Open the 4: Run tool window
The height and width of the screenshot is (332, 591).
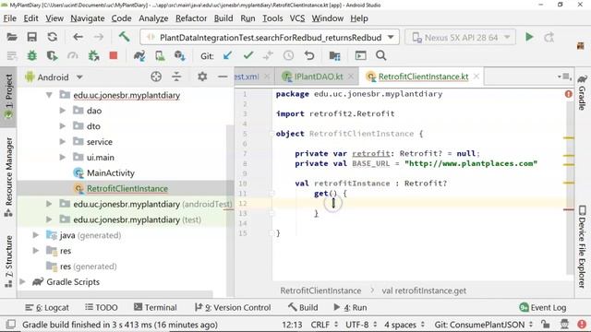click(350, 307)
